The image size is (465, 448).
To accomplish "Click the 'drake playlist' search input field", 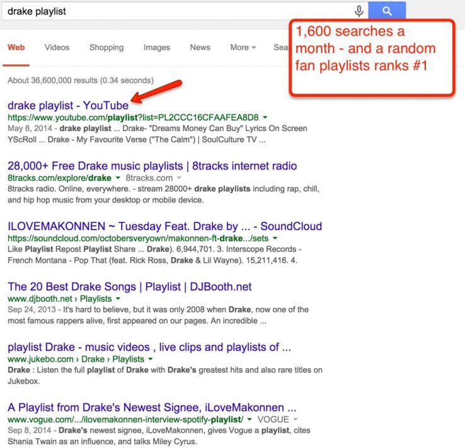I will pyautogui.click(x=178, y=11).
